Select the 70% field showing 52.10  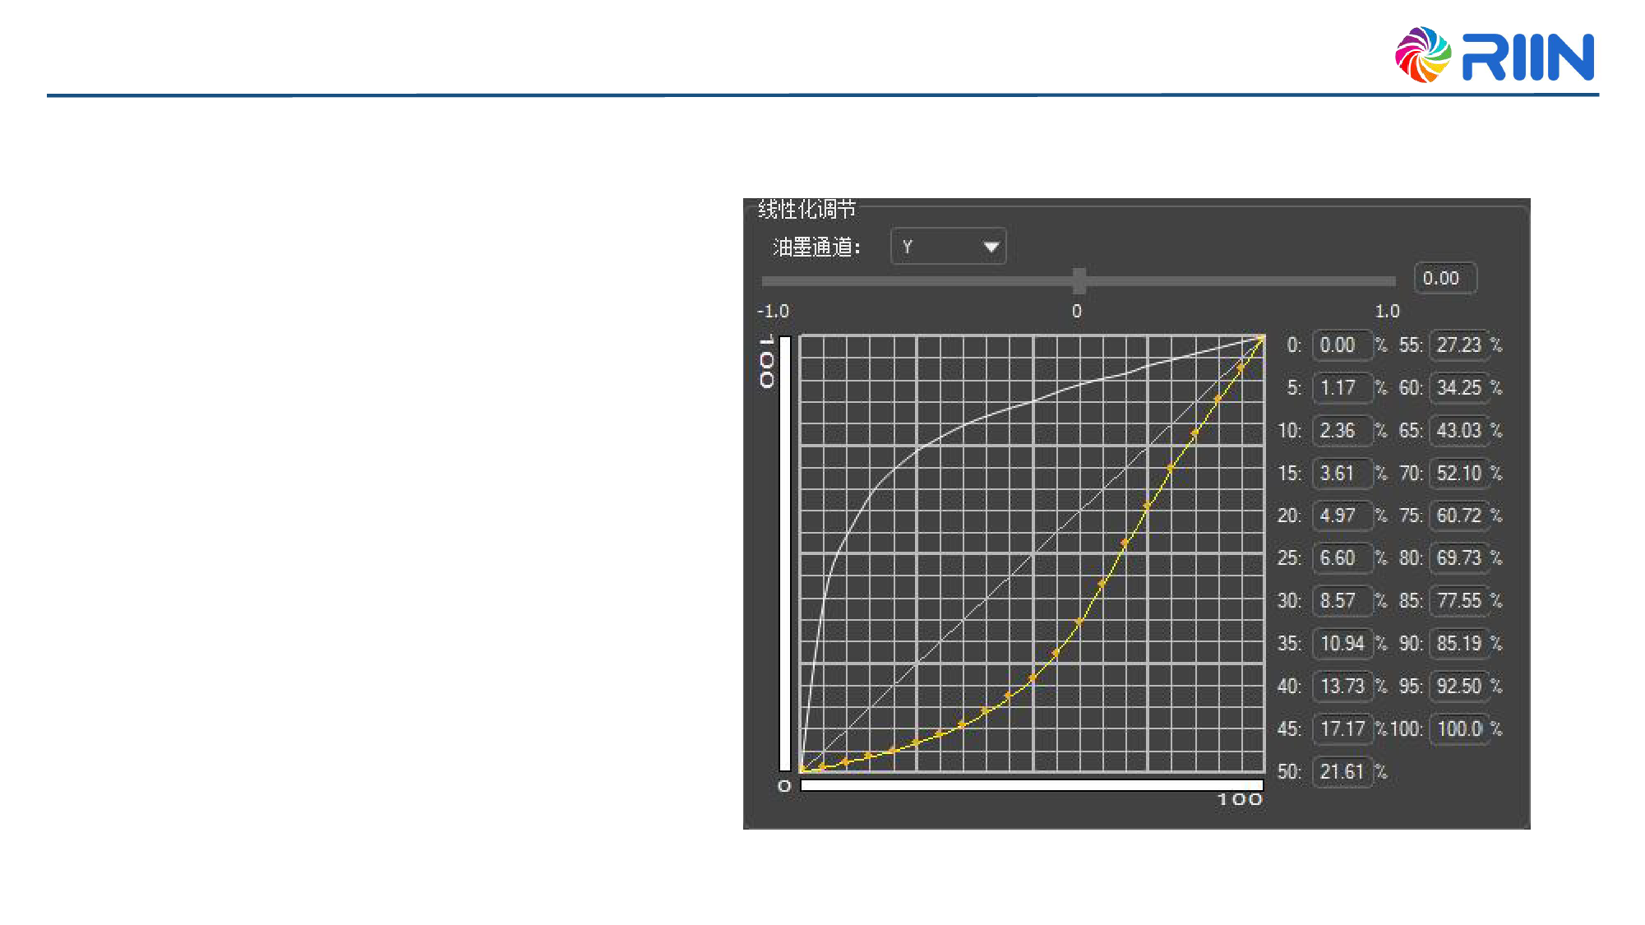tap(1459, 474)
